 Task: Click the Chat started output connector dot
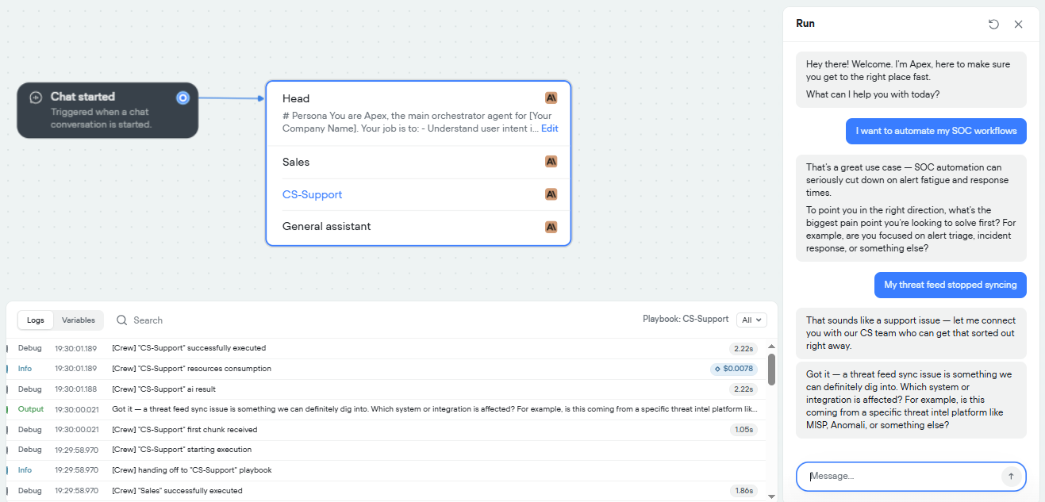point(182,98)
